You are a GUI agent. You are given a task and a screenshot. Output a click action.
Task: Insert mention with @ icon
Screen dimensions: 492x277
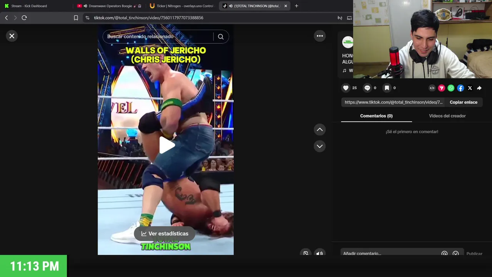point(444,254)
